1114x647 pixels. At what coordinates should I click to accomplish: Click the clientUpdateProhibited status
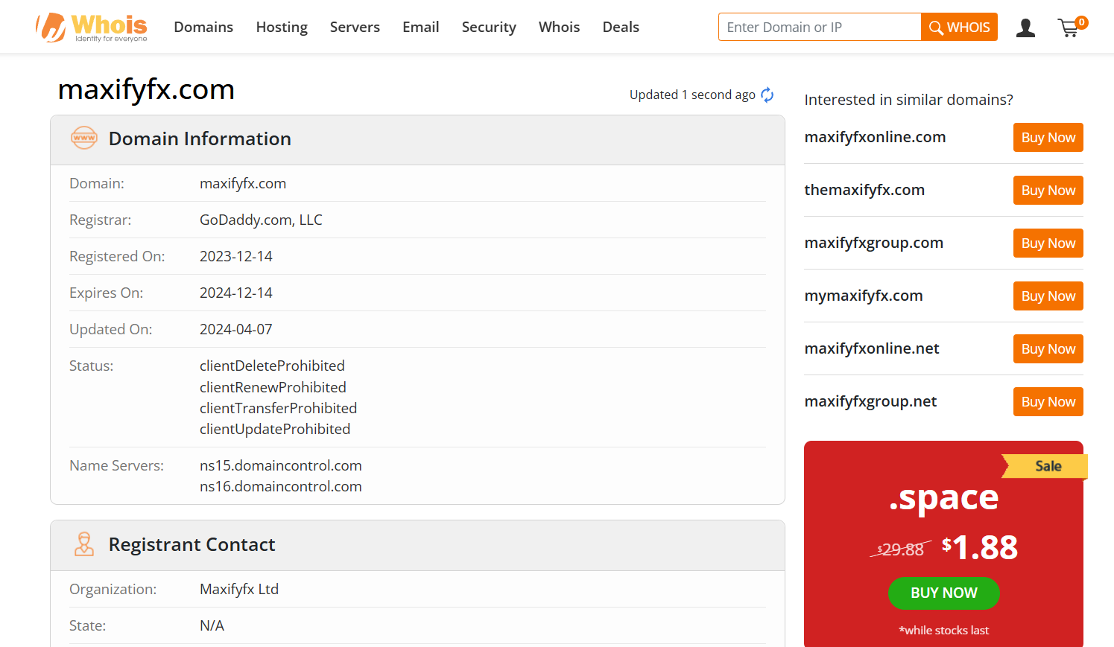pyautogui.click(x=275, y=429)
